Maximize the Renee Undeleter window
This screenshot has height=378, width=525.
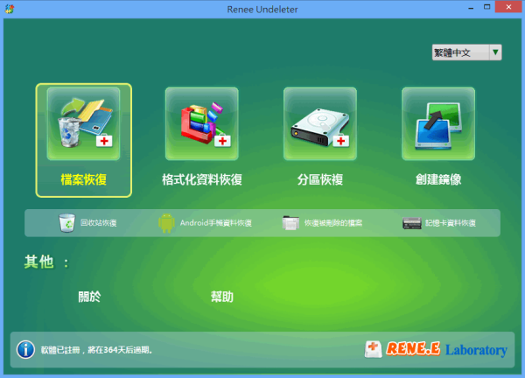[x=486, y=7]
